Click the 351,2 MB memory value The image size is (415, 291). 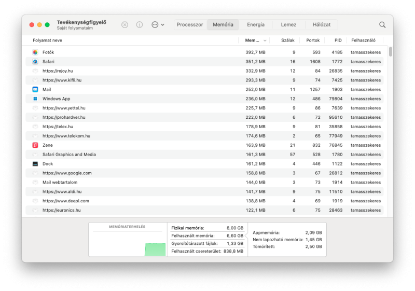click(255, 62)
